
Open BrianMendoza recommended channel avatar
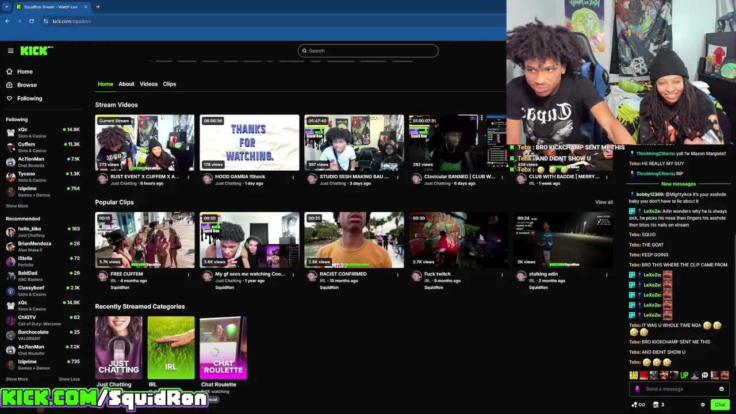click(x=10, y=247)
